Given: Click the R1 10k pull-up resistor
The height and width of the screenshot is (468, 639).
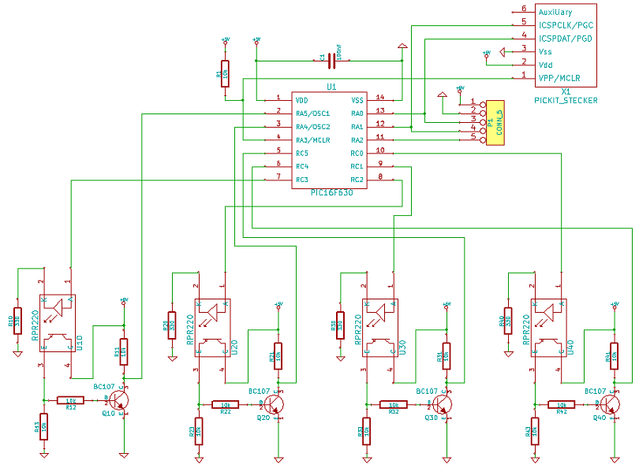Looking at the screenshot, I should click(225, 72).
